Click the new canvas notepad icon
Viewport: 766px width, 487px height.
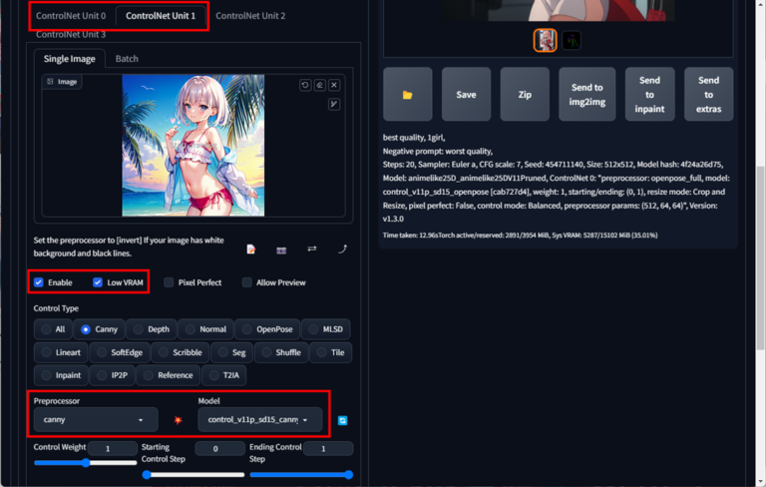point(251,249)
